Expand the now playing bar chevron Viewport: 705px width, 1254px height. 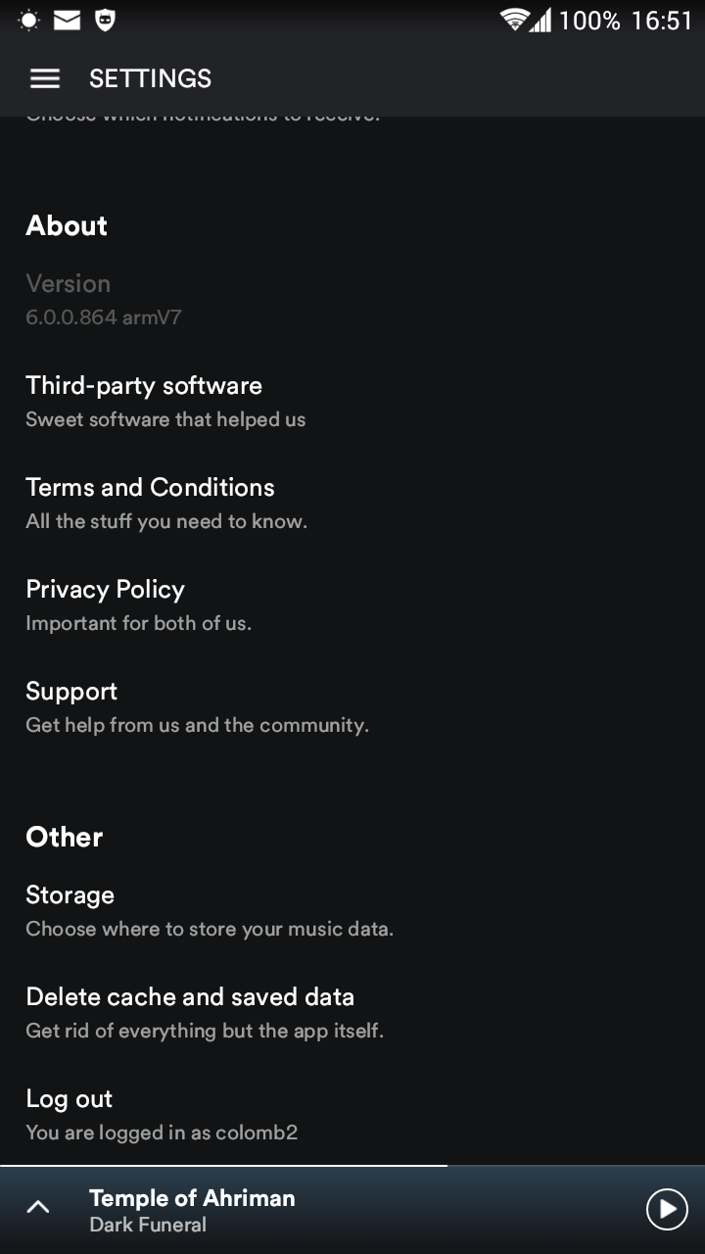[x=38, y=1208]
